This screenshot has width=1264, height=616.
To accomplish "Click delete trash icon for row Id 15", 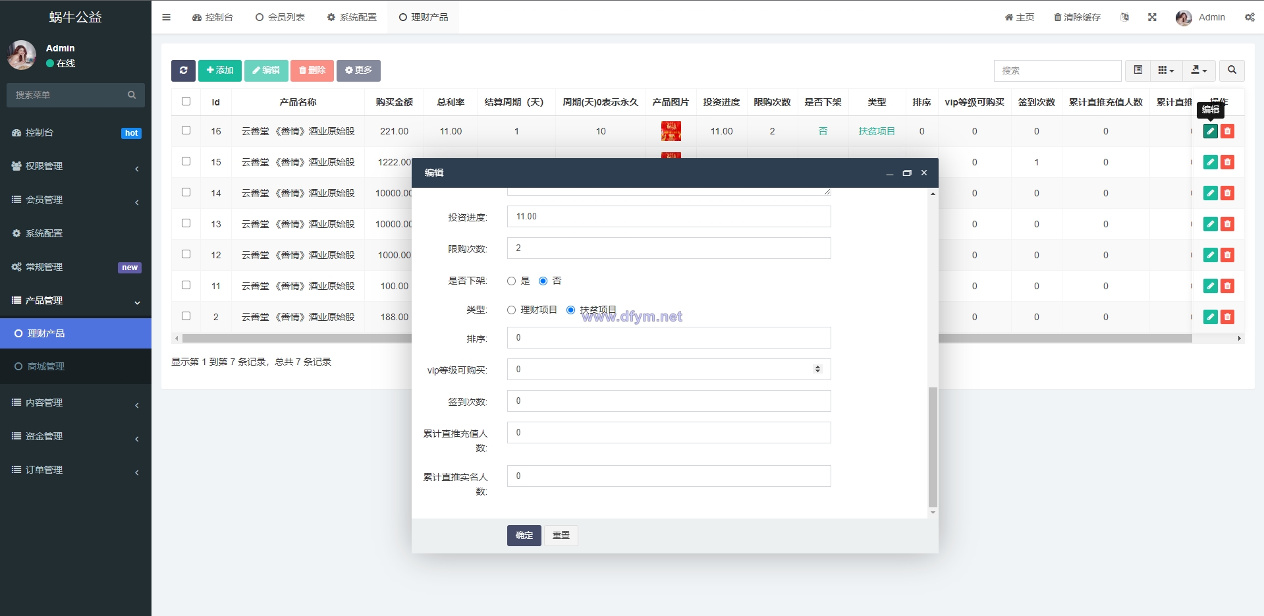I will (1227, 162).
